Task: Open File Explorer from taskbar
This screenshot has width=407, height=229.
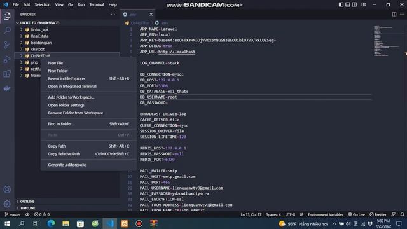Action: (66, 223)
